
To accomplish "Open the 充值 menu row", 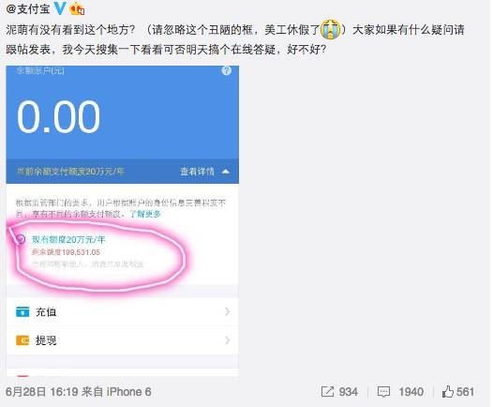I will tap(122, 312).
